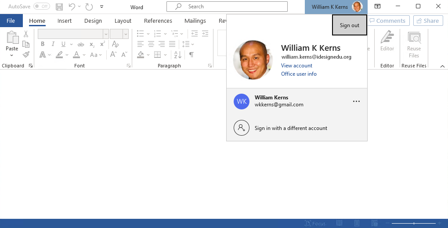Click the Sign out button

[350, 25]
